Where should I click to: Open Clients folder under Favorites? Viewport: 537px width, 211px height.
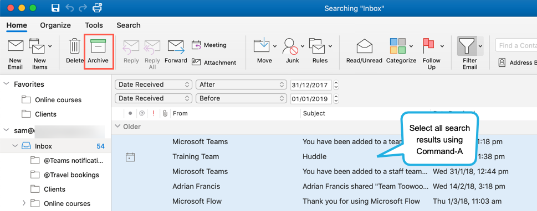[x=39, y=114]
